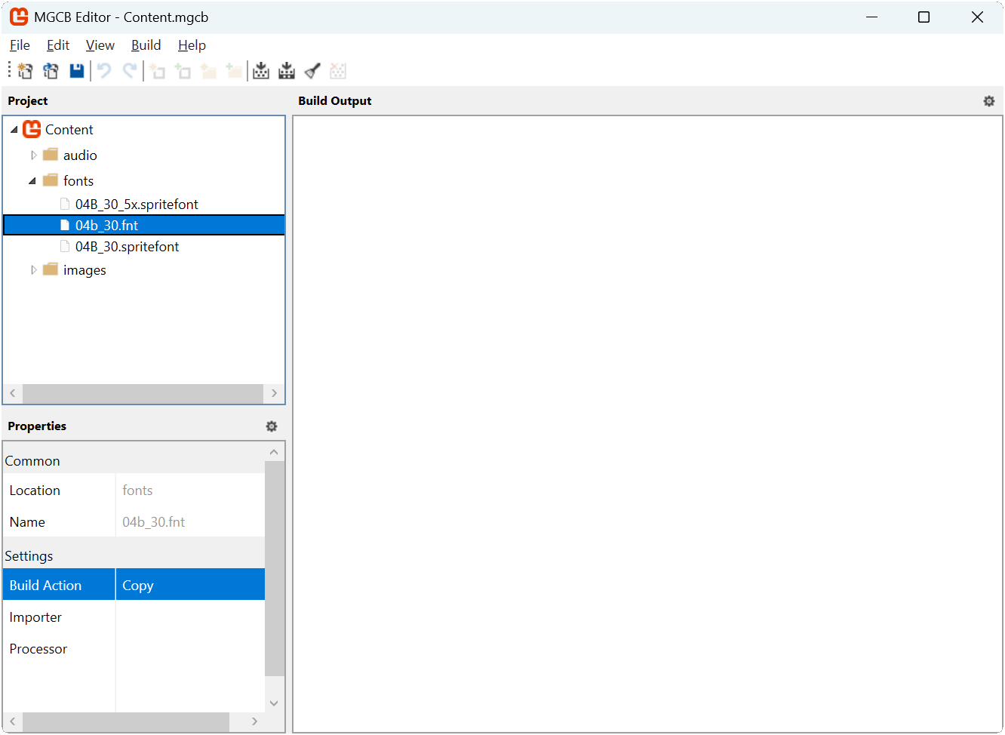Click the New project toolbar icon
The image size is (1005, 735).
pyautogui.click(x=25, y=71)
